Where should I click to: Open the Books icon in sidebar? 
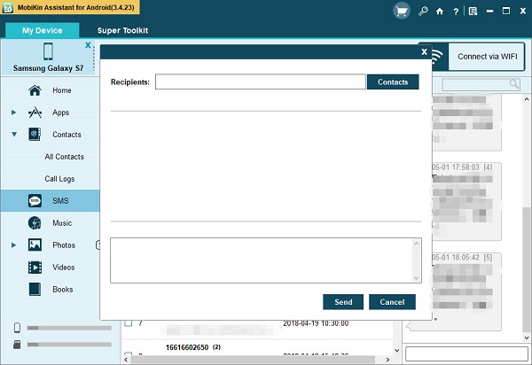[x=35, y=289]
